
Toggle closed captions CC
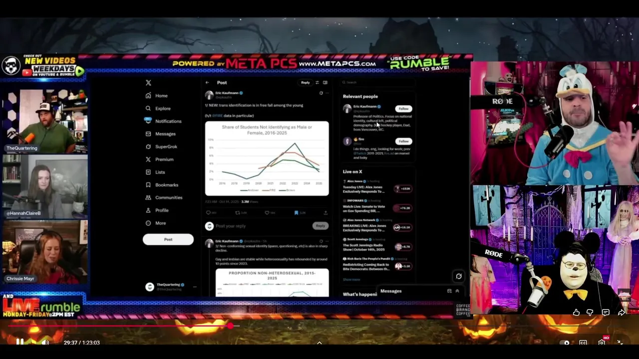point(583,343)
